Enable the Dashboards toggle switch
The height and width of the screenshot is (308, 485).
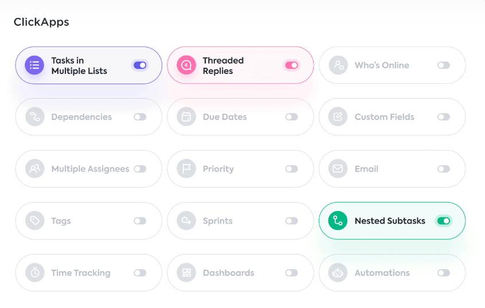point(292,273)
